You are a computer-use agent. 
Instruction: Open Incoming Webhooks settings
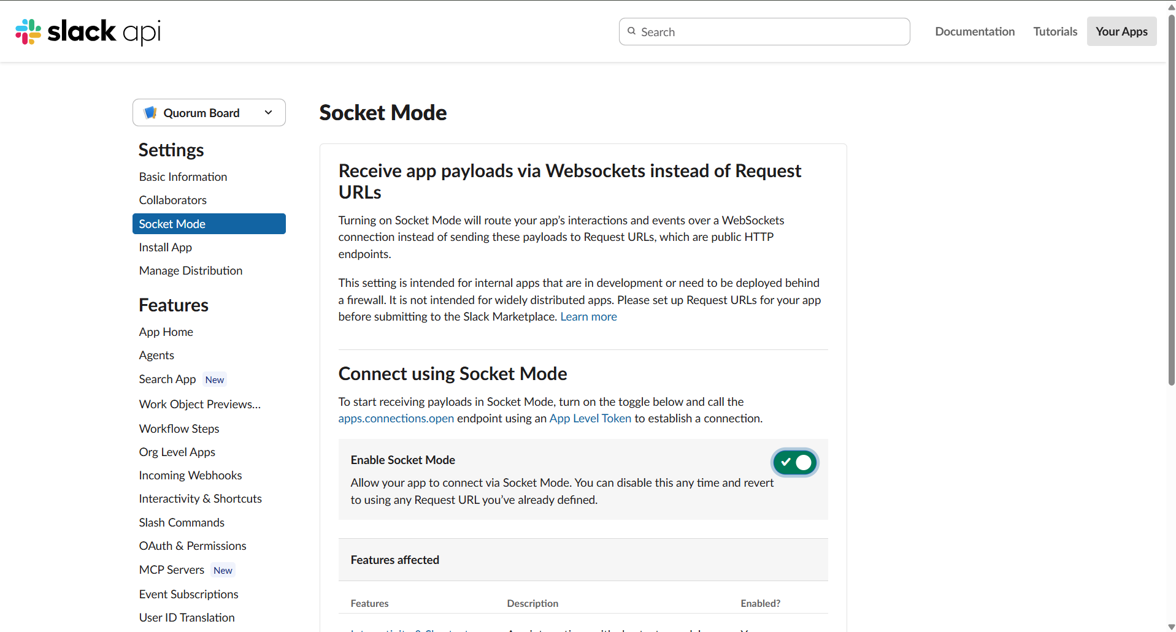click(190, 475)
